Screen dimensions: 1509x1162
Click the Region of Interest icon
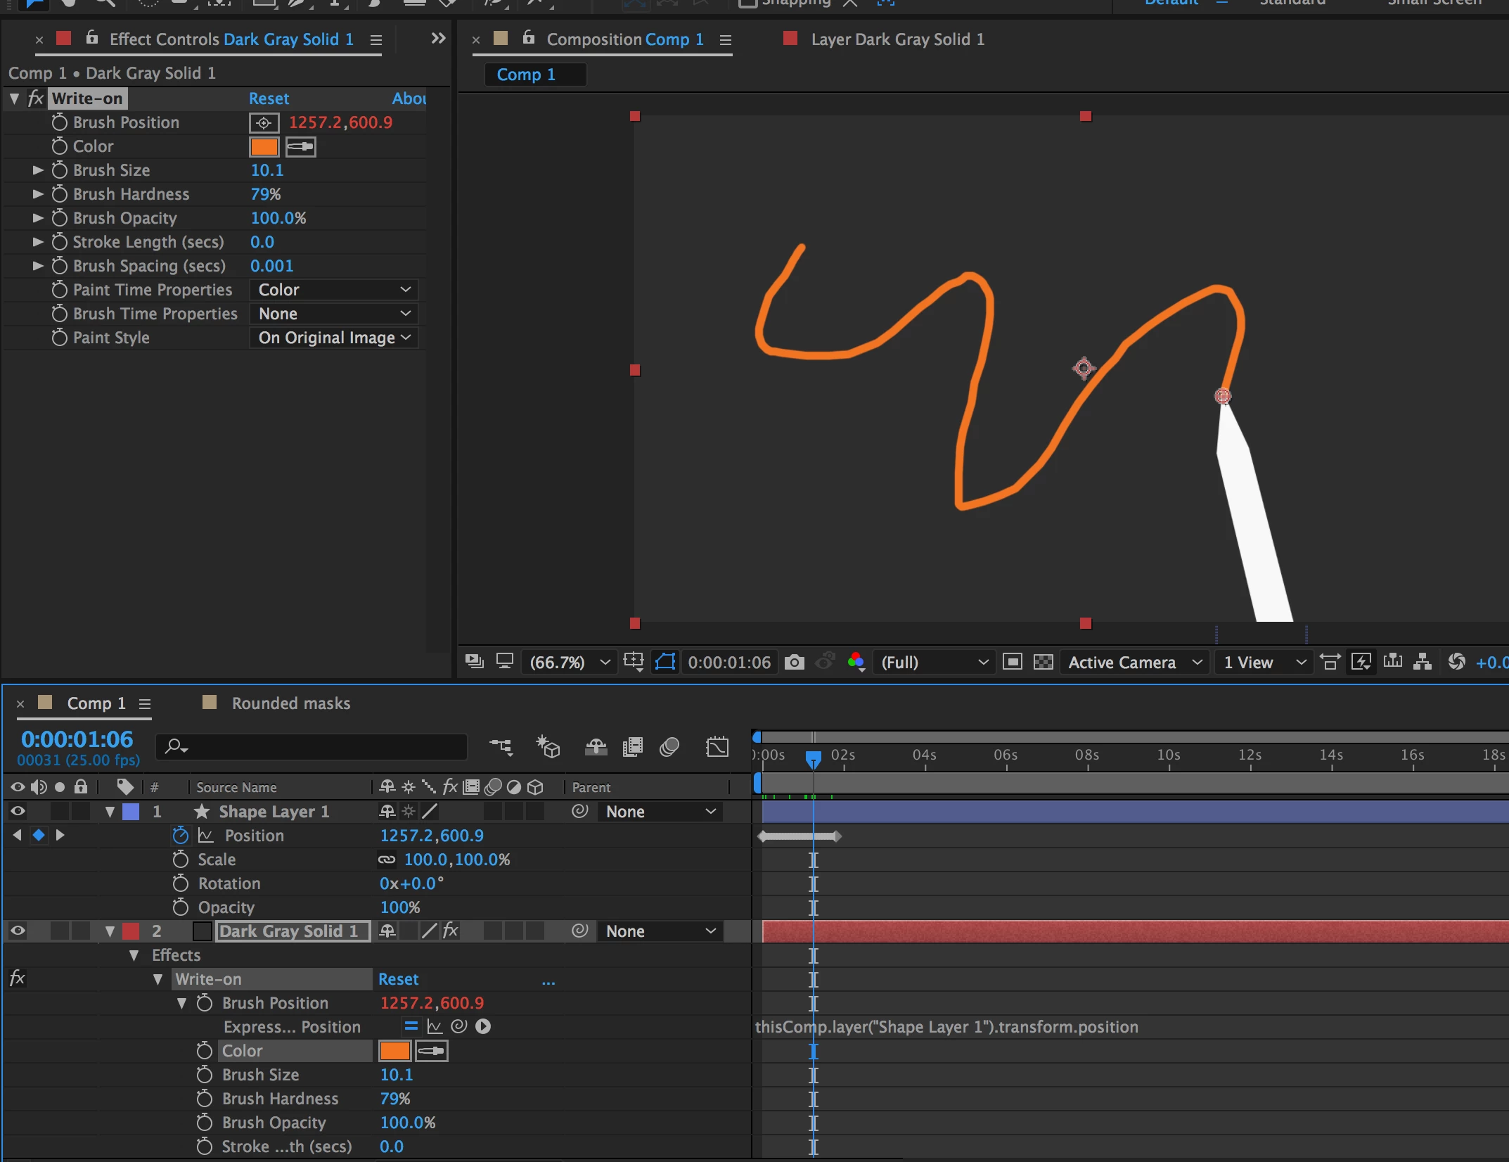[x=1012, y=662]
